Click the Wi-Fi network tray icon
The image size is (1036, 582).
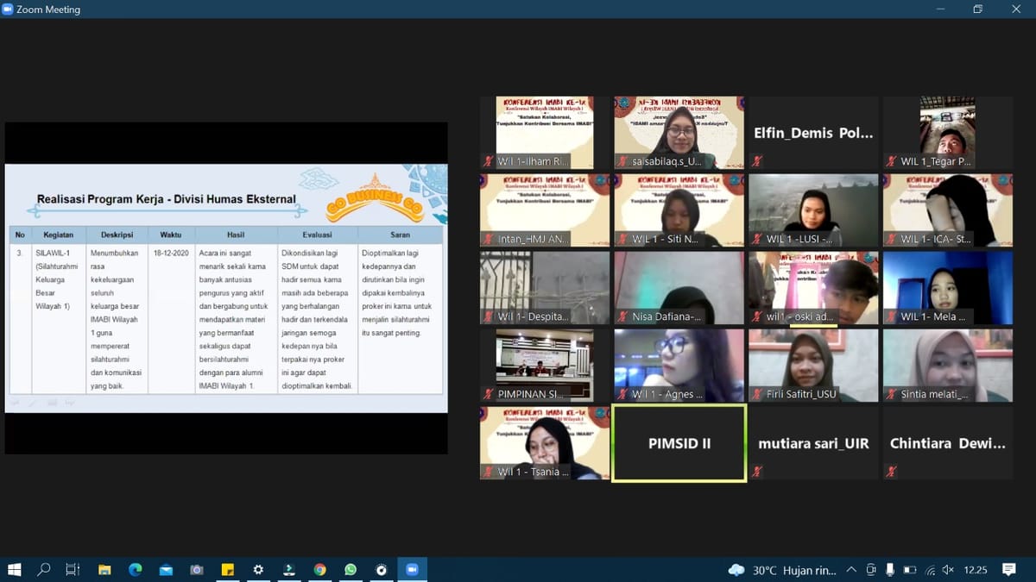(930, 570)
